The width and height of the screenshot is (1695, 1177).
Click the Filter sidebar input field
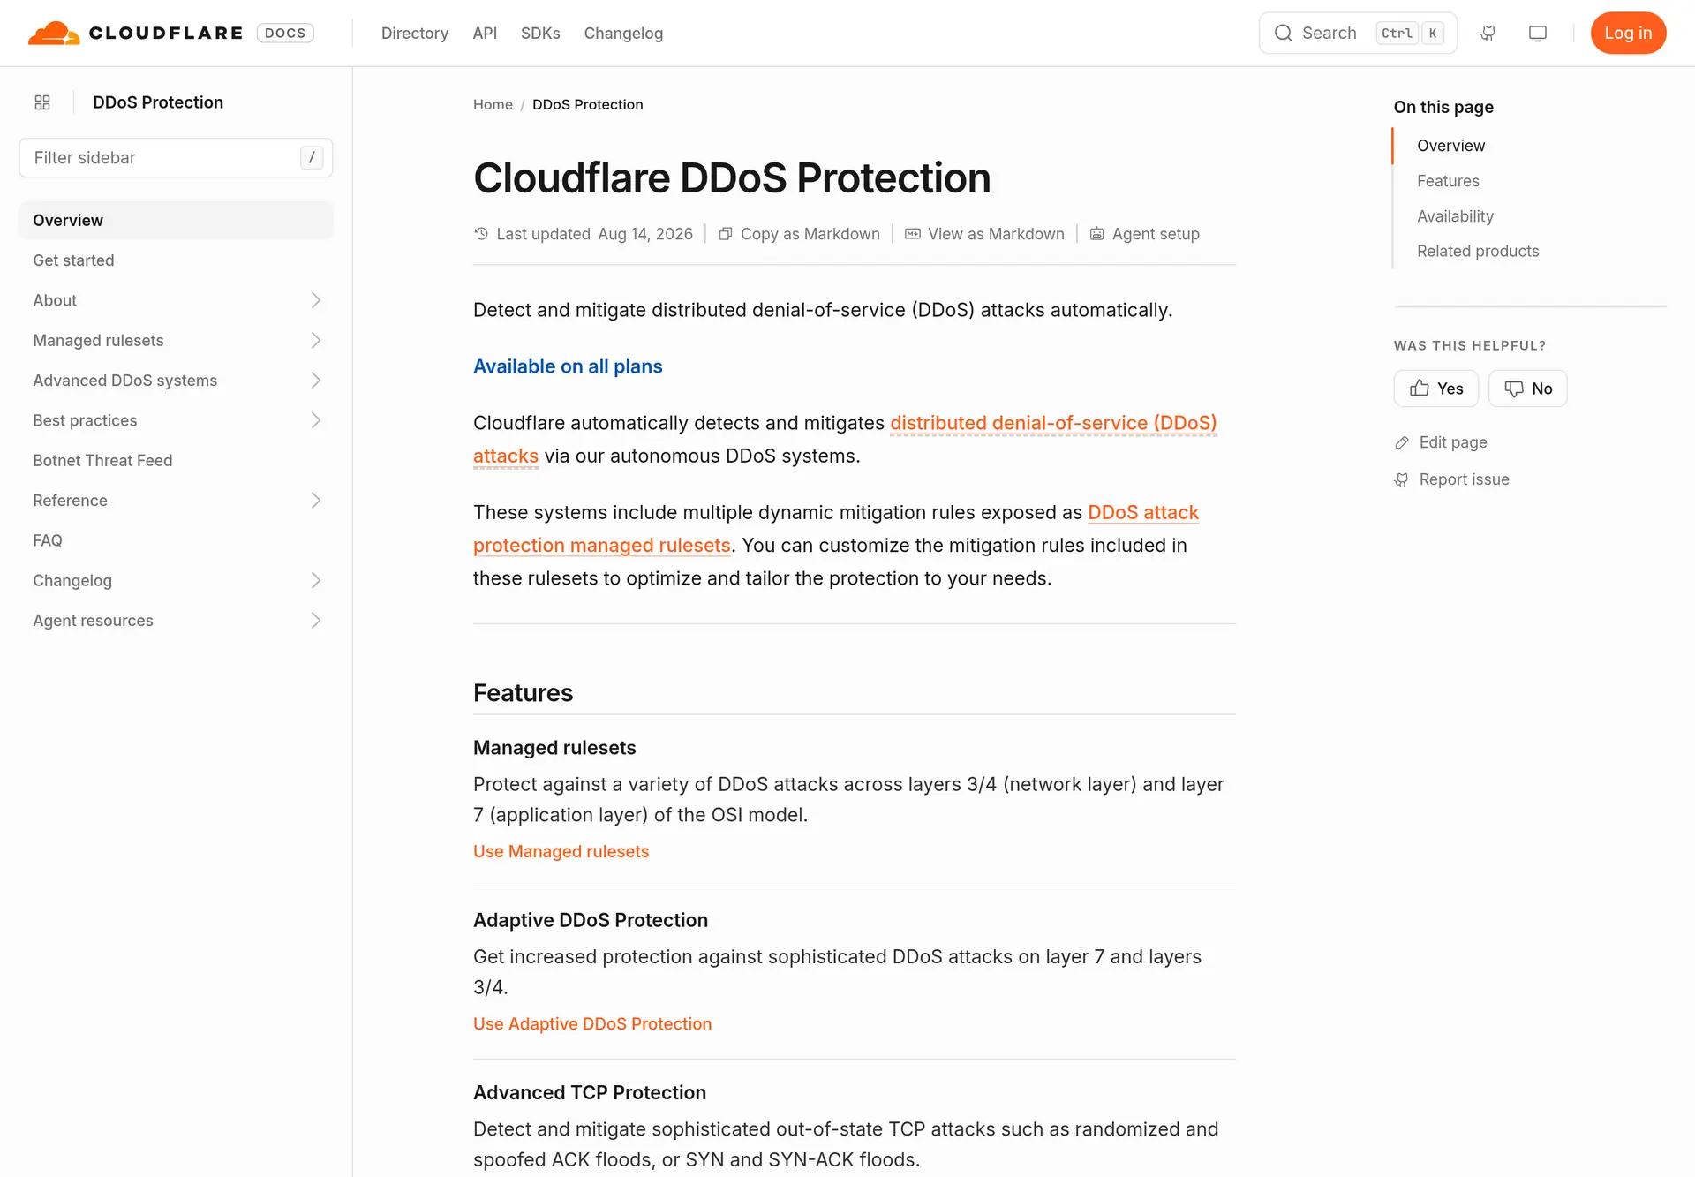click(176, 157)
